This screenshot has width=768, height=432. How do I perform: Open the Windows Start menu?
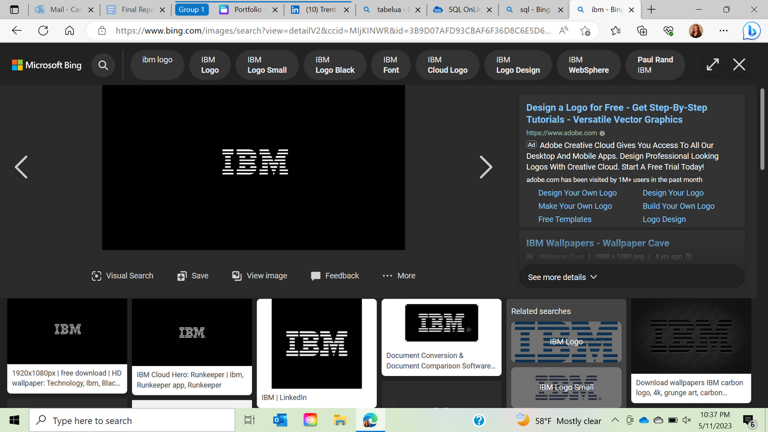(14, 420)
